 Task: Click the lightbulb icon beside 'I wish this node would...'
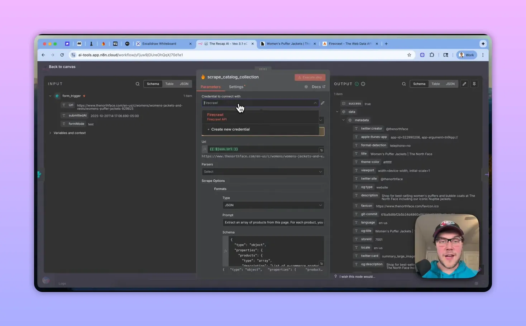[x=336, y=277]
